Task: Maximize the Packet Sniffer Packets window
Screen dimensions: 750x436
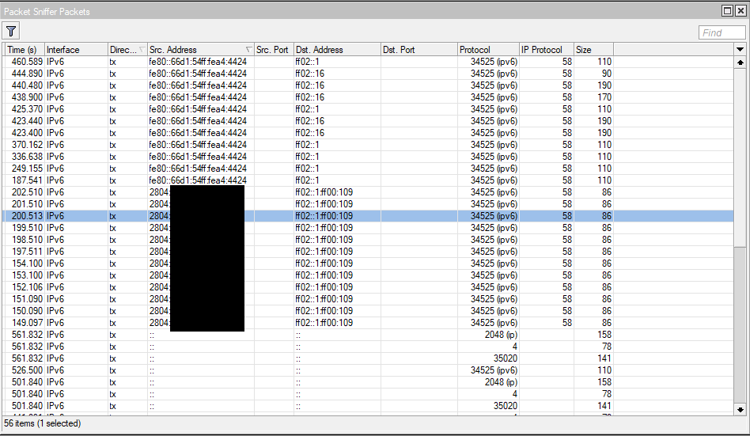Action: (728, 10)
